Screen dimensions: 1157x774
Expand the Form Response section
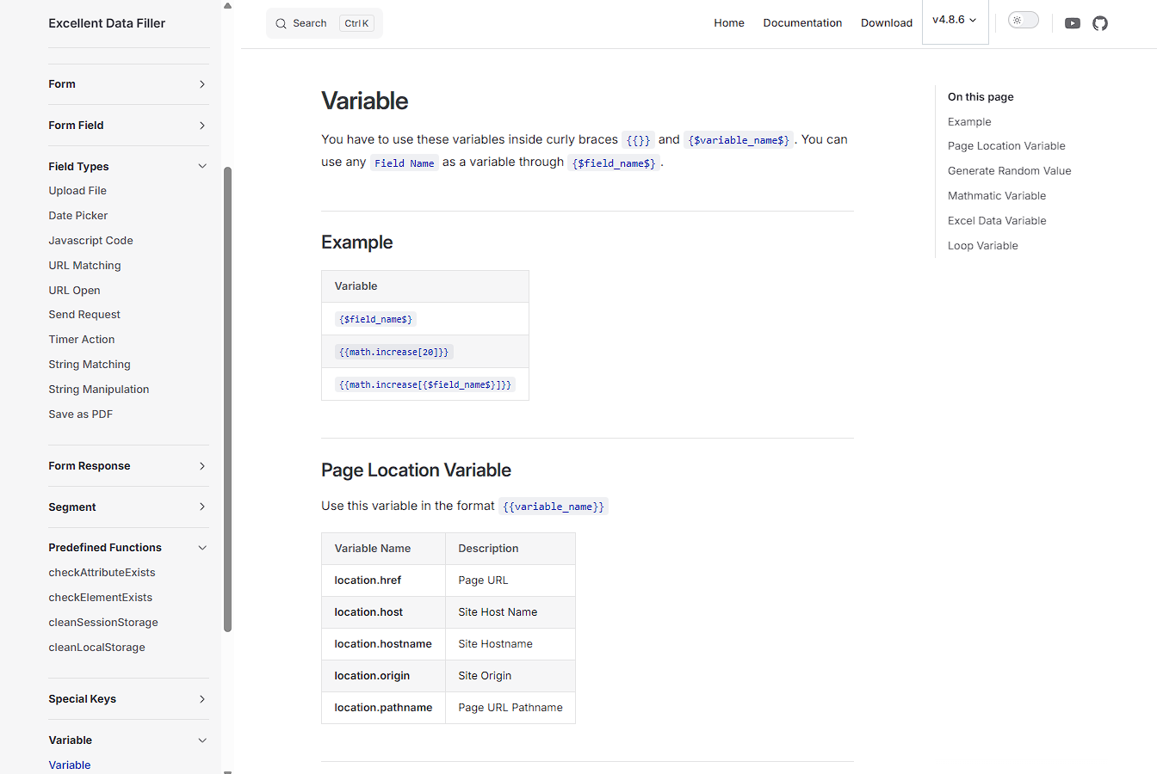pos(202,466)
